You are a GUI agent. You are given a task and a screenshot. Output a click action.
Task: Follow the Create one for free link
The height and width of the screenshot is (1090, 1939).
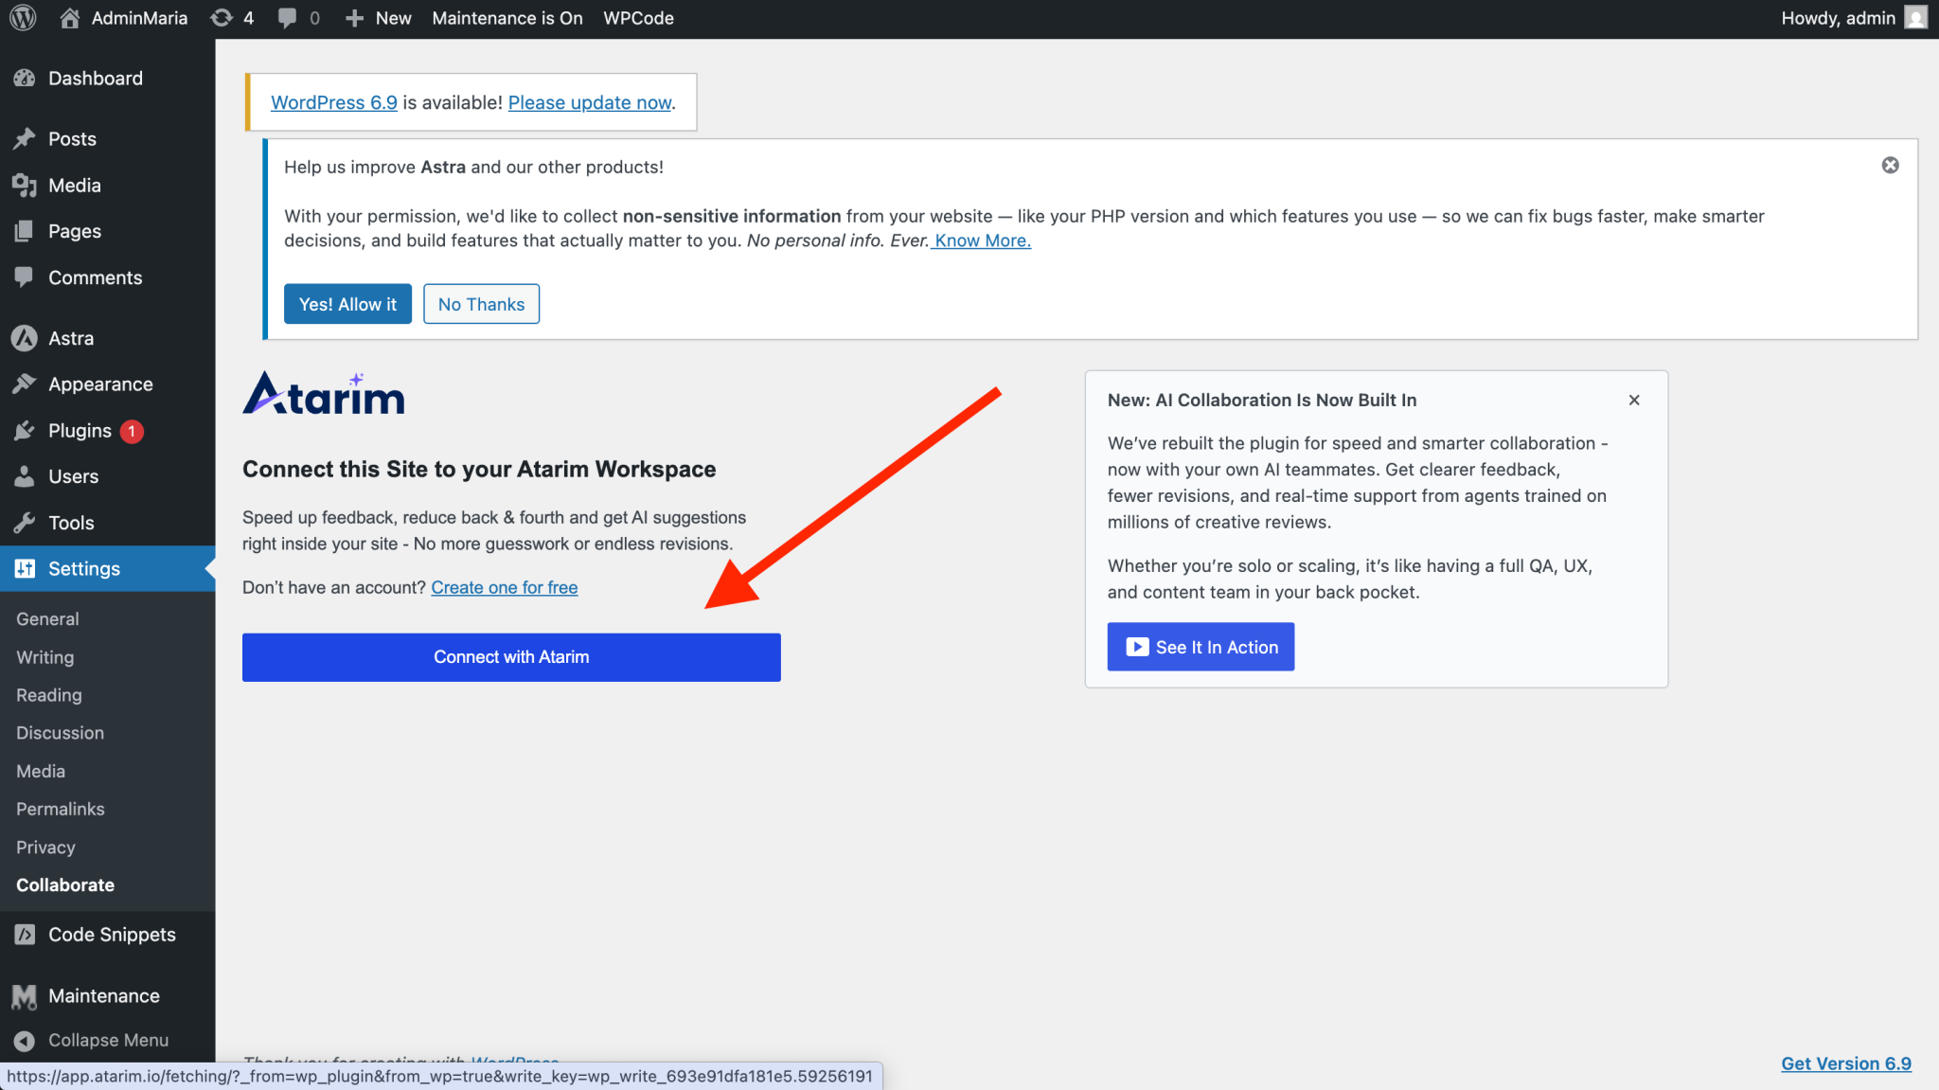504,587
